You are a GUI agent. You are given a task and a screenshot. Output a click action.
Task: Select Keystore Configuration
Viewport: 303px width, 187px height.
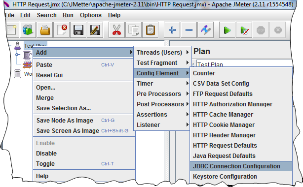coord(241,177)
